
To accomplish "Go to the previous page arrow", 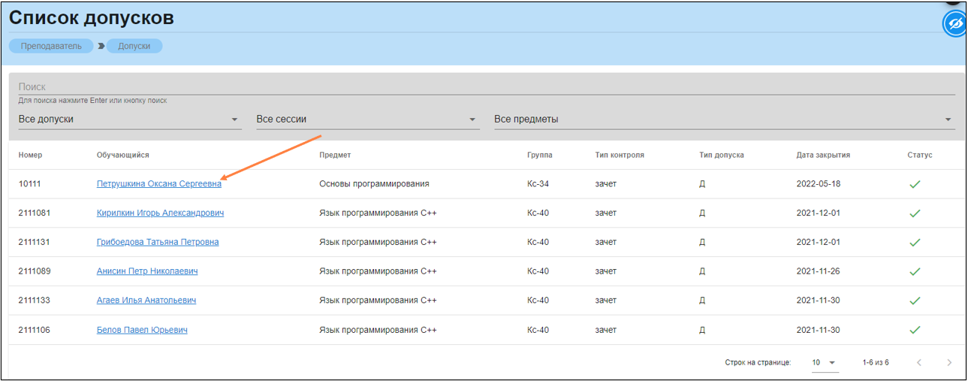I will (919, 363).
